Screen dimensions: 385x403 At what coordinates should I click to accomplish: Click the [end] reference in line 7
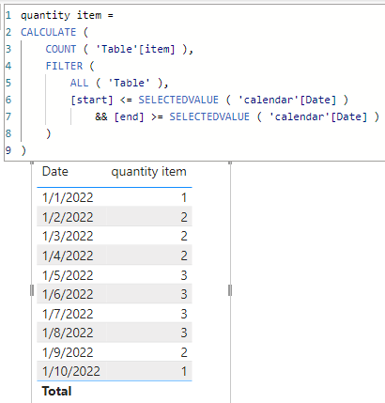pyautogui.click(x=129, y=116)
